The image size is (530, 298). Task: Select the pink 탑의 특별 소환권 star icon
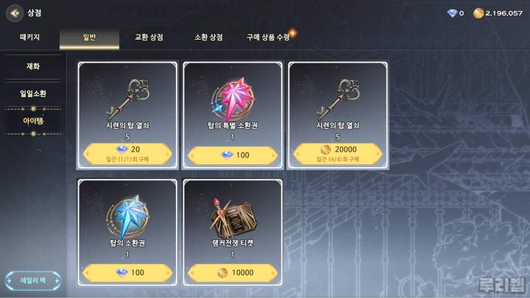(233, 99)
